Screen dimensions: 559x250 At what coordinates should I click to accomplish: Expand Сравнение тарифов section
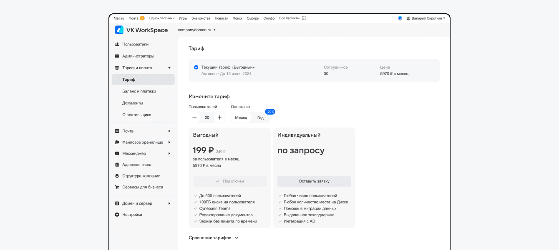tap(214, 238)
